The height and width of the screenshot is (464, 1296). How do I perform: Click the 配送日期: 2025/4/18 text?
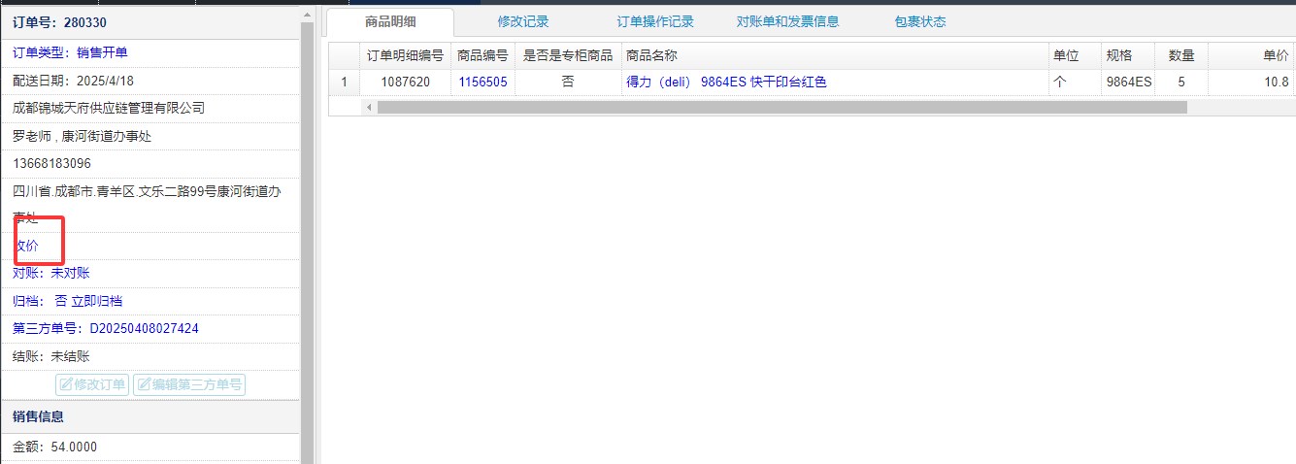coord(73,81)
